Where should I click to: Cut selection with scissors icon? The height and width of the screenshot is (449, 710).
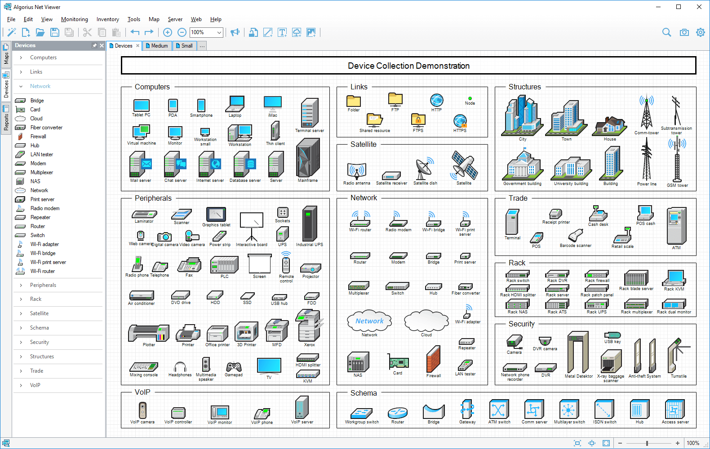87,32
